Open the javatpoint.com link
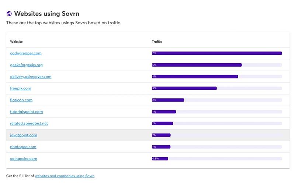This screenshot has width=295, height=184. (24, 135)
